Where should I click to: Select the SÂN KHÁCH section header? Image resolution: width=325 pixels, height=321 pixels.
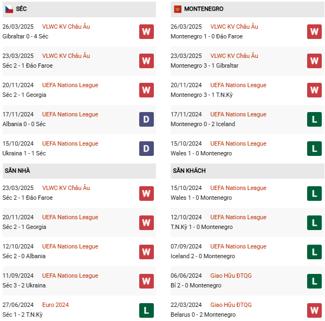click(189, 171)
